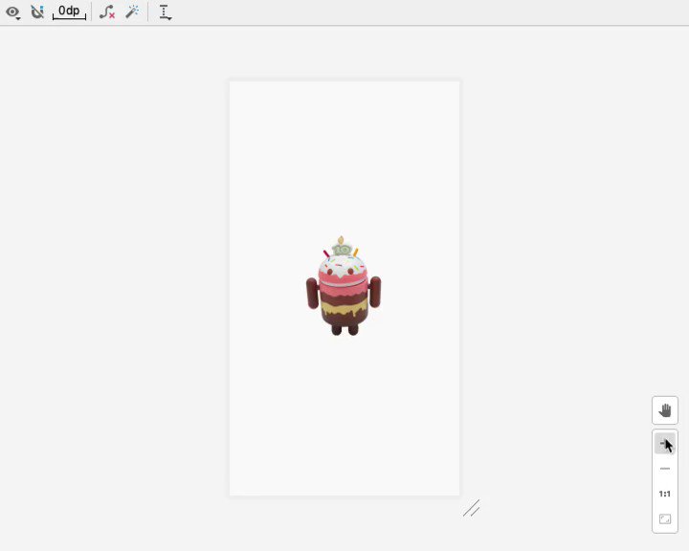Open the Guidelines dropdown icon

tap(165, 12)
